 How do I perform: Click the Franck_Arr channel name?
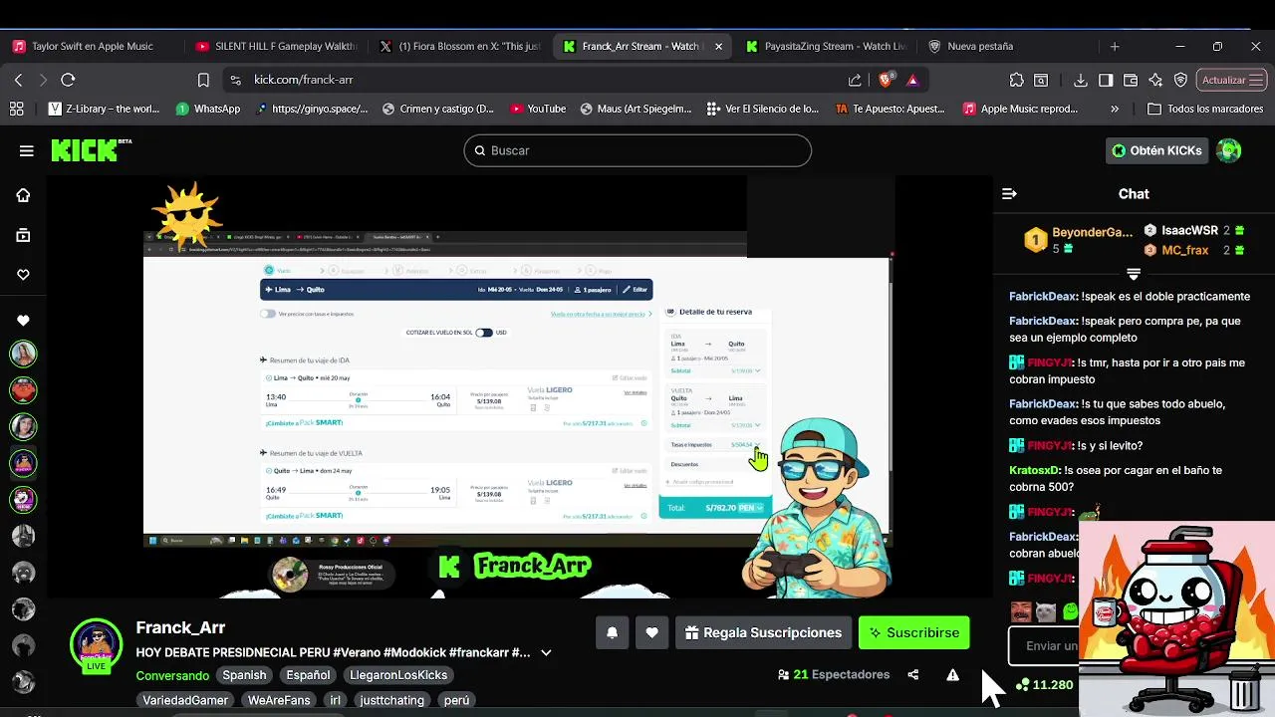tap(180, 627)
